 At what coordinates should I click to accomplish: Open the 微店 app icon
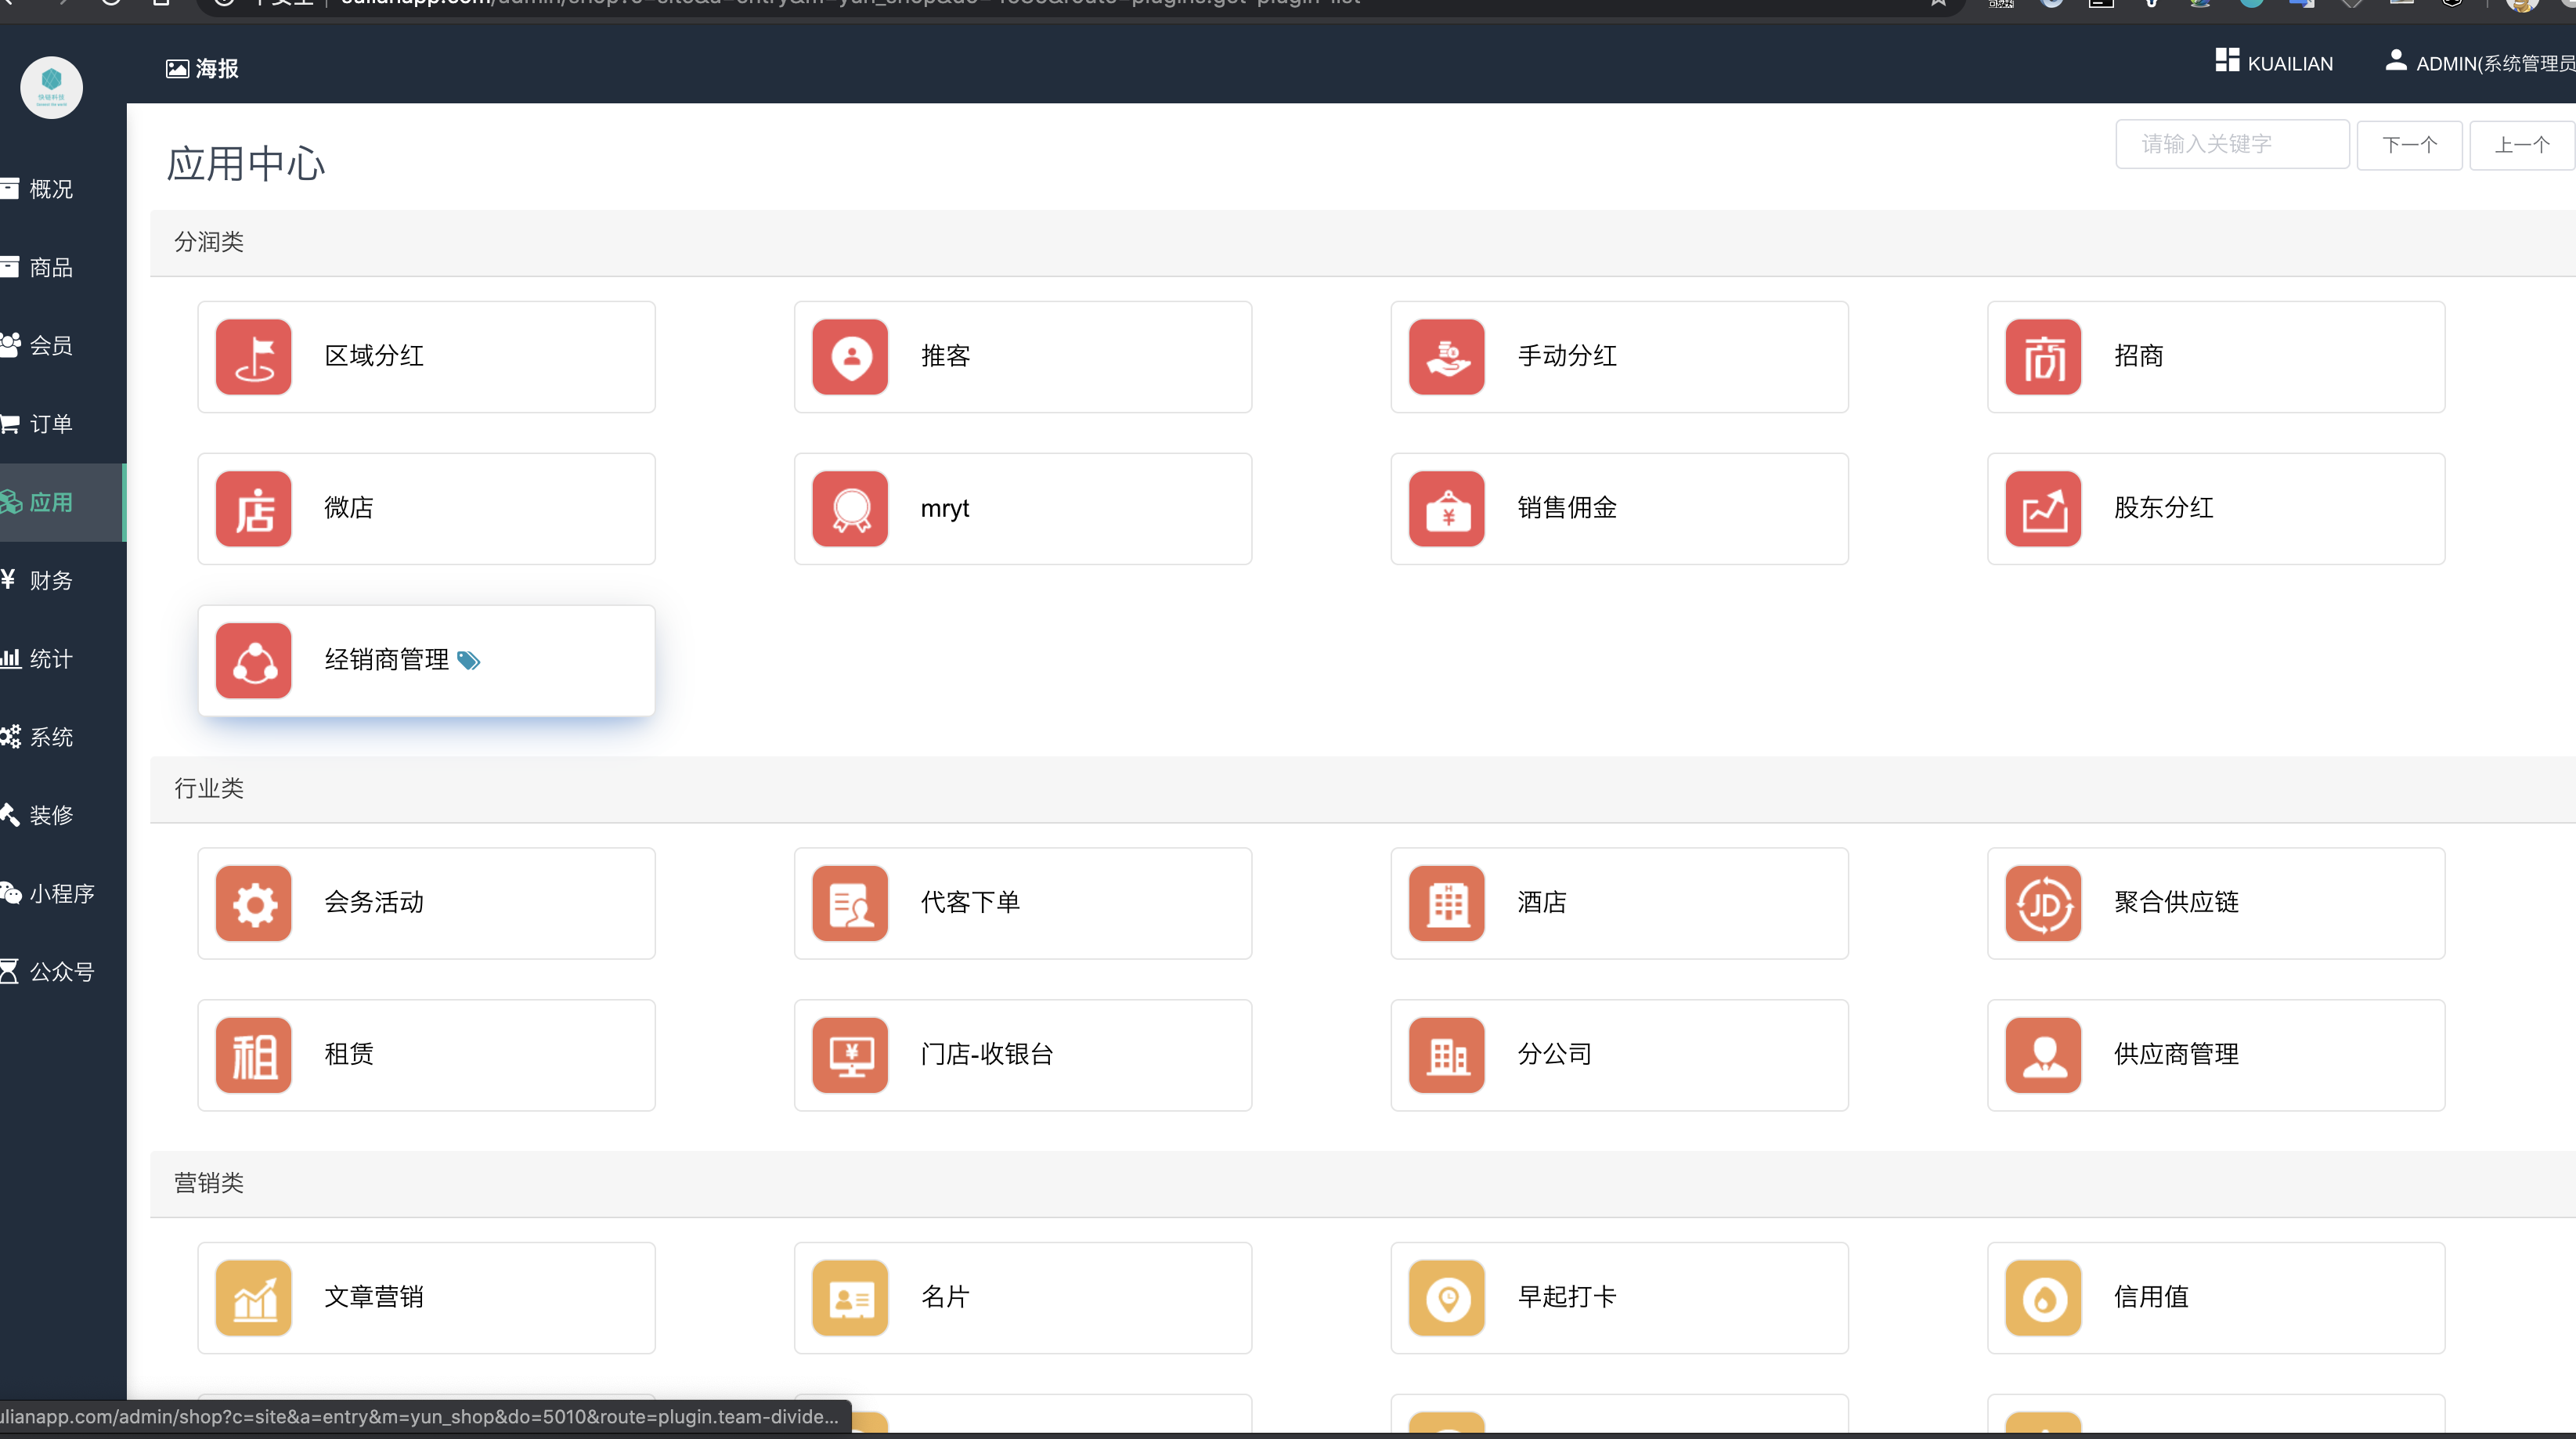253,509
